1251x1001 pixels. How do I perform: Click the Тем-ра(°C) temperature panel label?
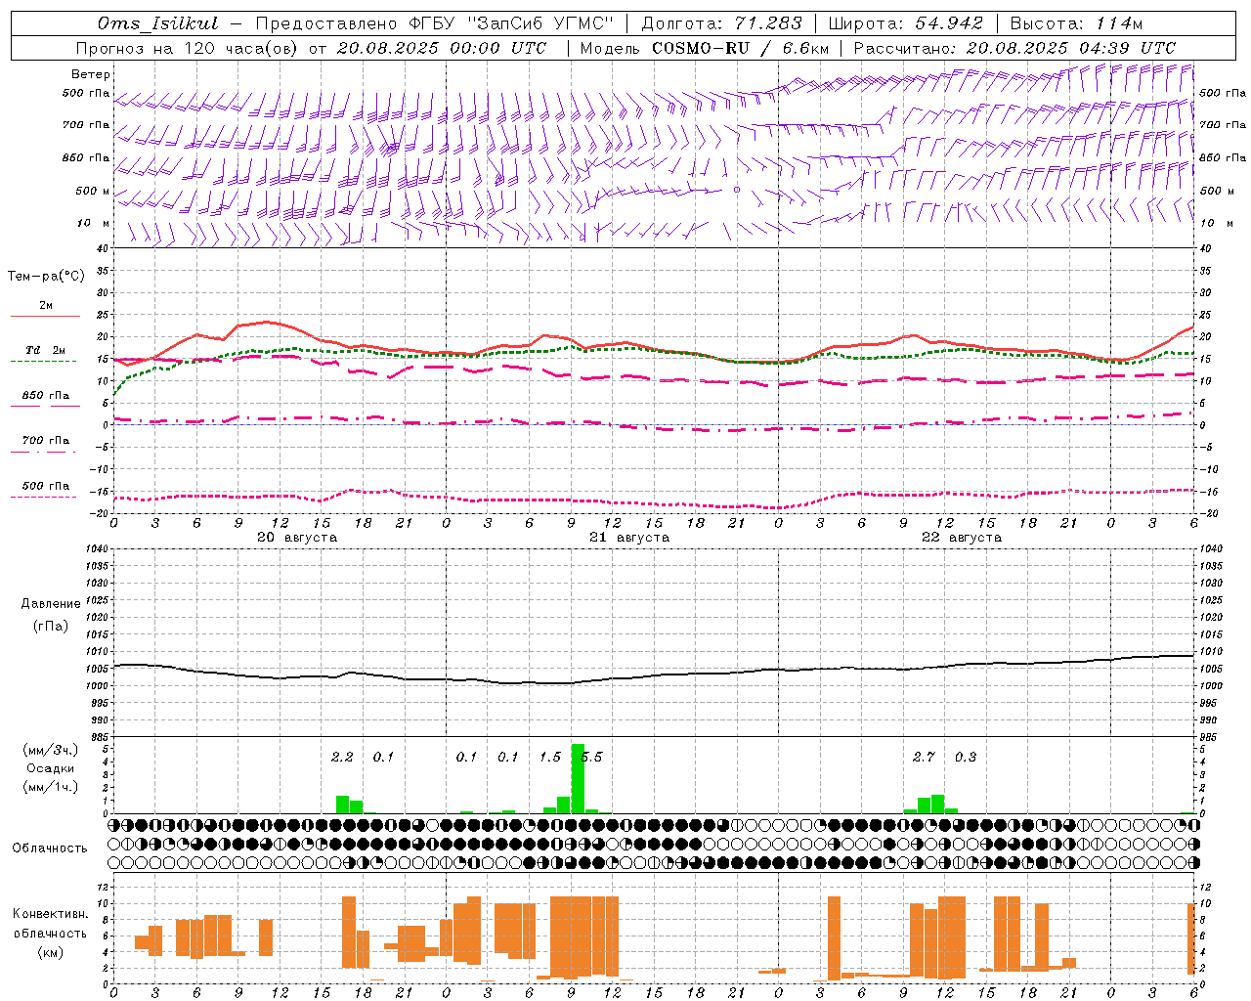[46, 276]
